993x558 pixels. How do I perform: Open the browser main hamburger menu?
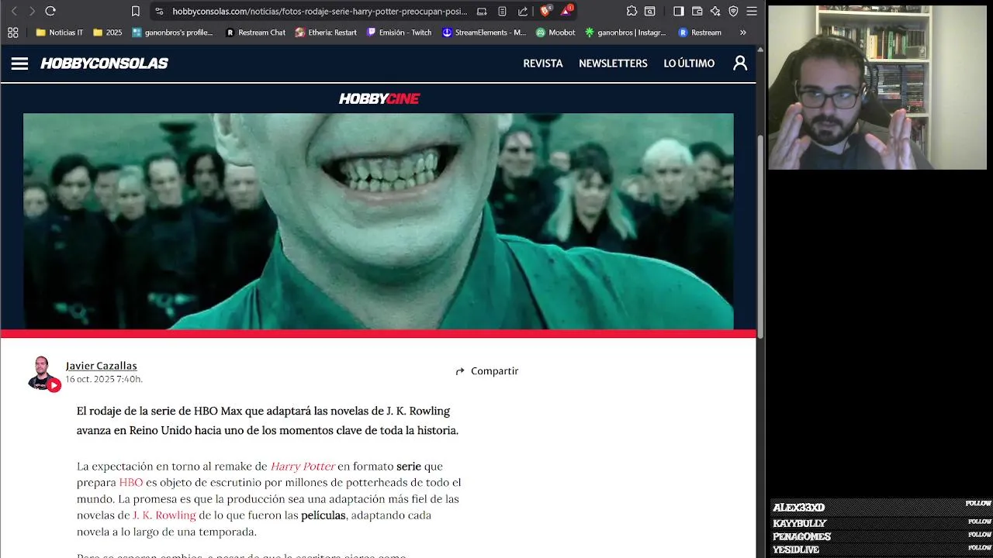(752, 11)
